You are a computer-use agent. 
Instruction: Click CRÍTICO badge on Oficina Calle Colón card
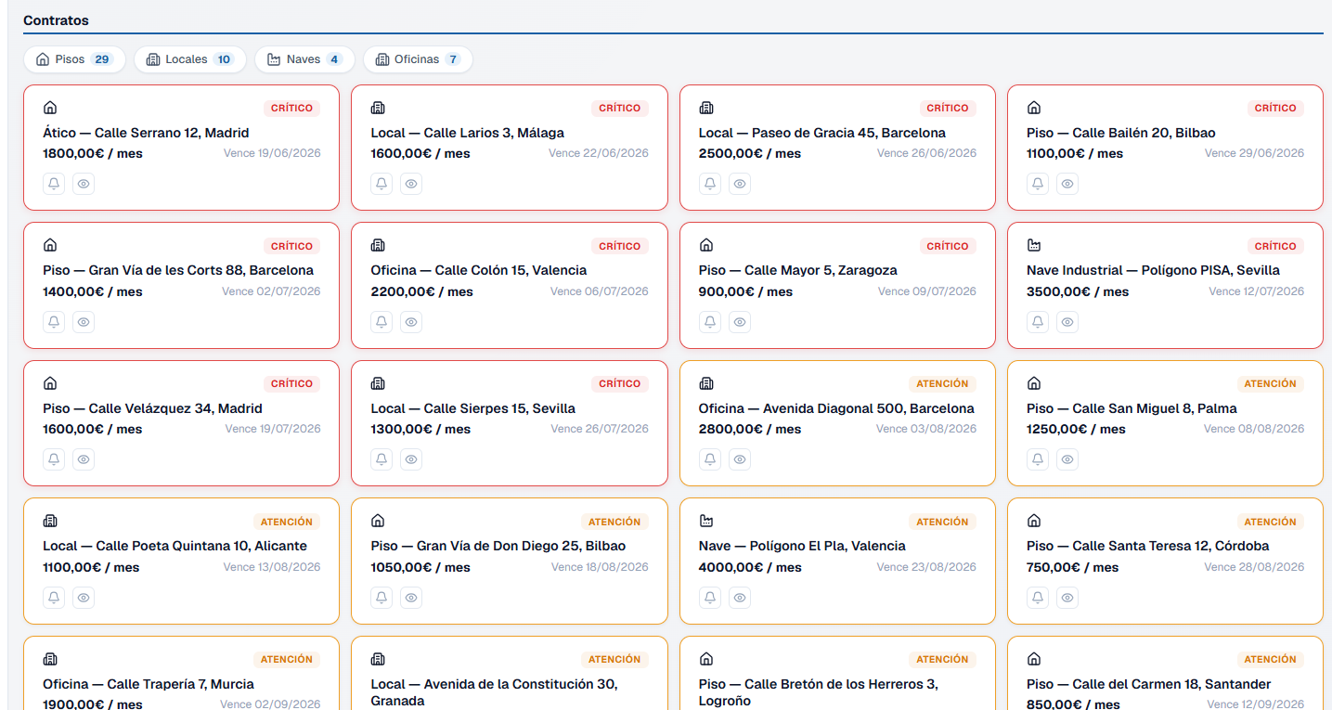coord(620,246)
